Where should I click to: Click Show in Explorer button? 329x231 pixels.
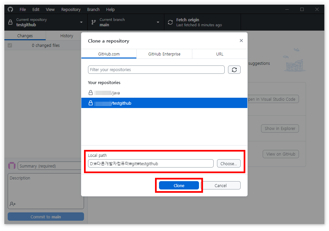click(x=280, y=129)
